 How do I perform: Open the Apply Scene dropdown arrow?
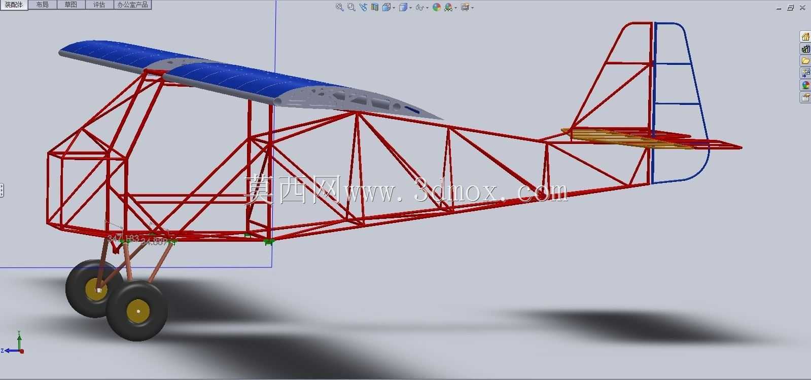(456, 8)
